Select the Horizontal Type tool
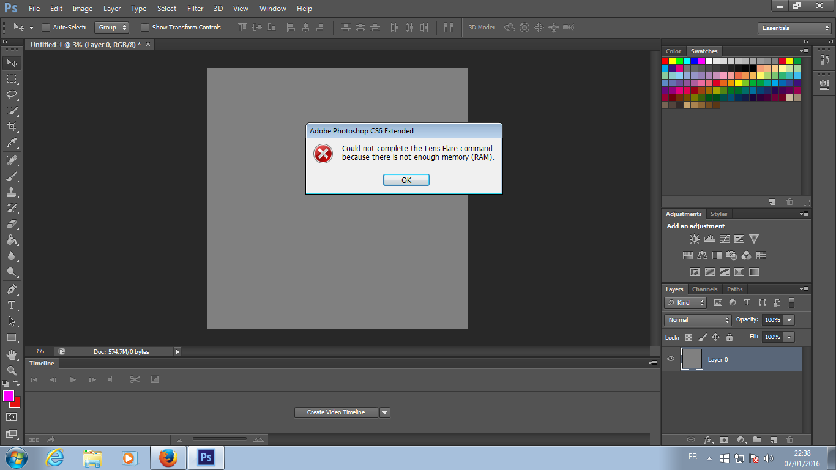The image size is (836, 470). (x=12, y=305)
